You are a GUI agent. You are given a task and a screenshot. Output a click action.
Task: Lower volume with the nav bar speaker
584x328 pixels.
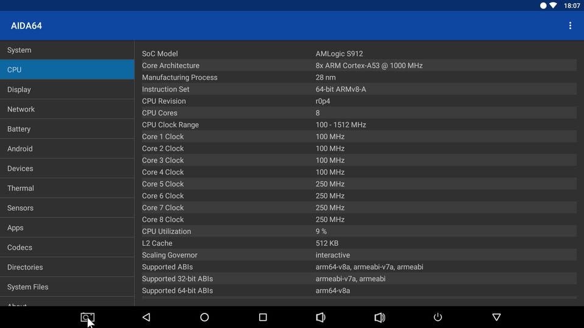pos(321,317)
